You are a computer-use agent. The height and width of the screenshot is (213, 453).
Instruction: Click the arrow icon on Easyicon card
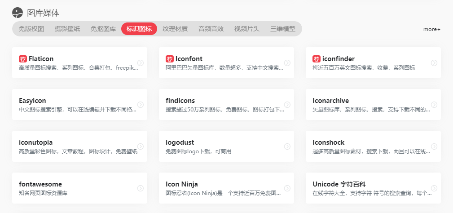pos(141,105)
